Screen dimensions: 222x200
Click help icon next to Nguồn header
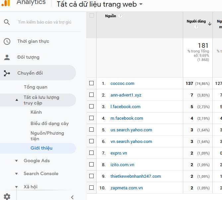point(120,16)
